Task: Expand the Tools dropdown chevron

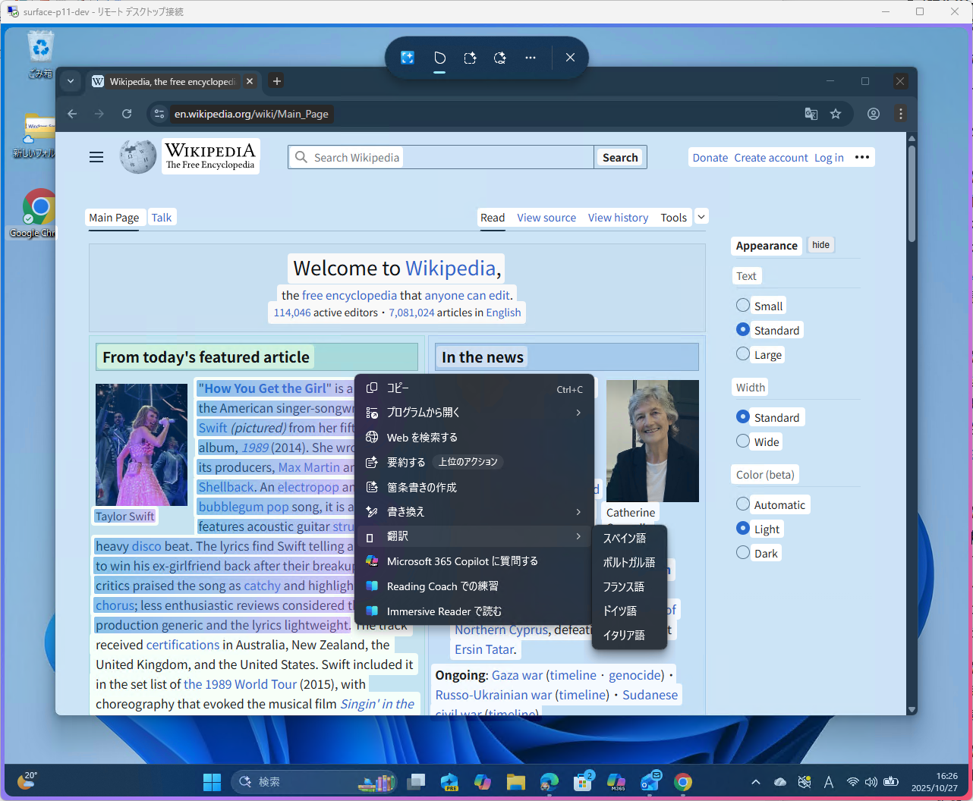Action: coord(701,217)
